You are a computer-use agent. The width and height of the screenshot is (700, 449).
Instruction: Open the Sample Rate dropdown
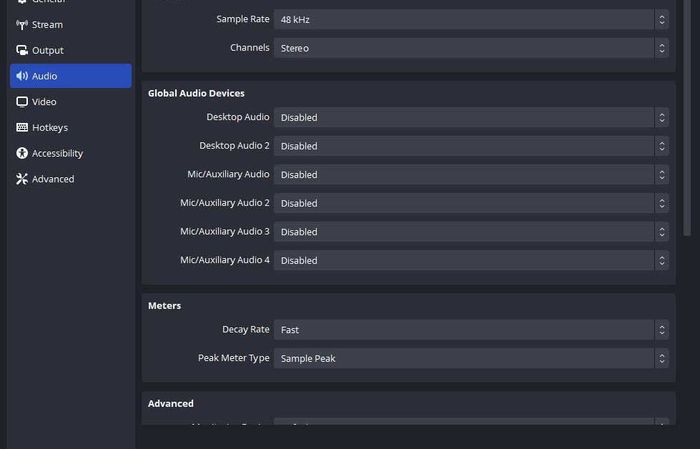coord(470,19)
